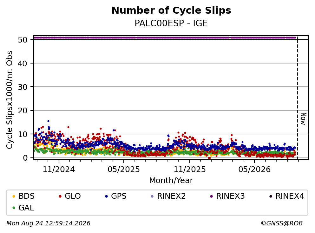Image resolution: width=315 pixels, height=233 pixels.
Task: Select the RINEX3 legend label
Action: 230,196
